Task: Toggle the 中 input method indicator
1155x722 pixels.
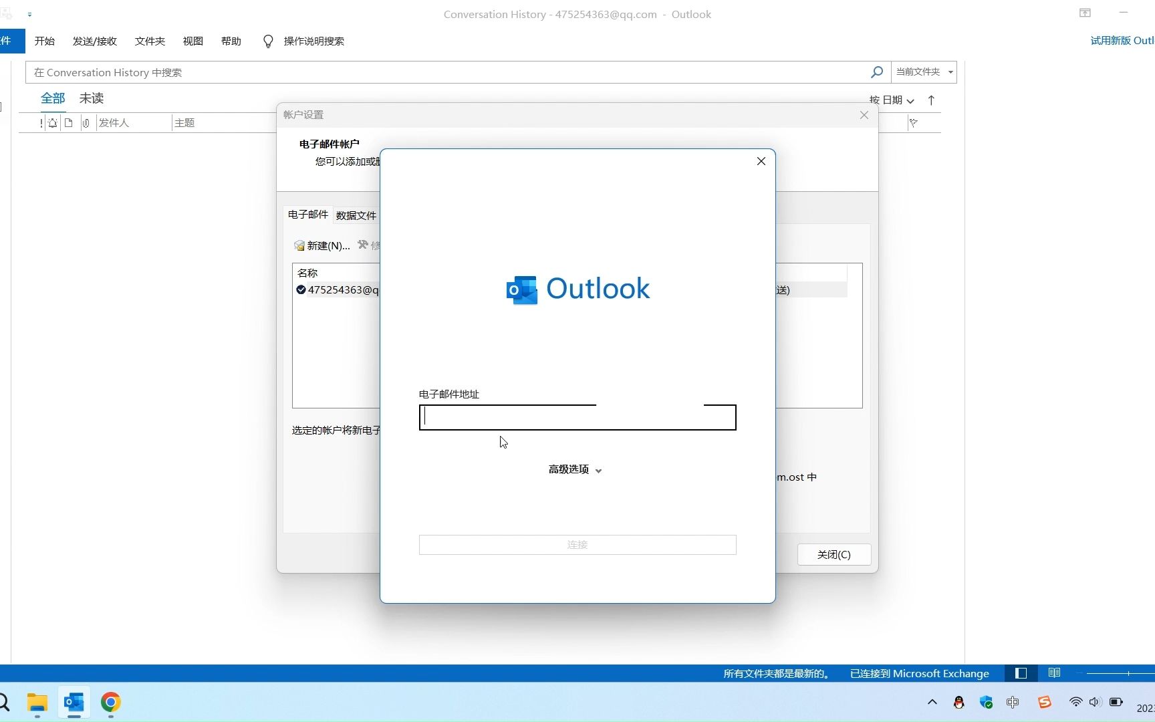Action: pyautogui.click(x=1013, y=702)
